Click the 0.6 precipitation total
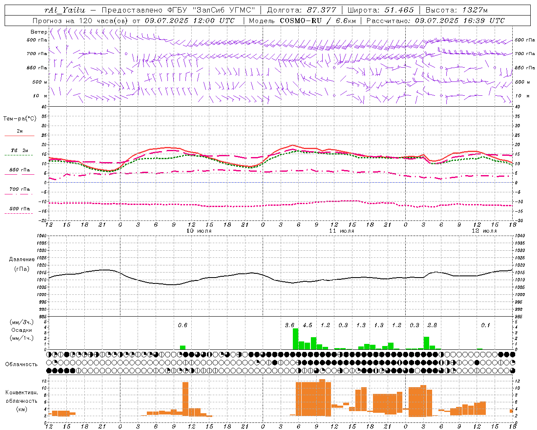The width and height of the screenshot is (537, 430). click(x=182, y=325)
